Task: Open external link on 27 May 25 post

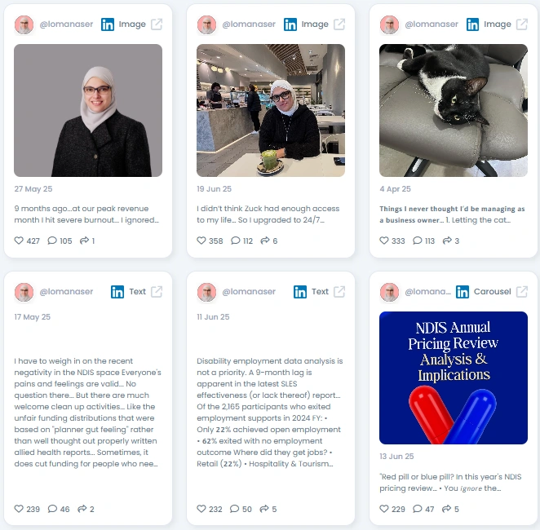Action: [157, 24]
